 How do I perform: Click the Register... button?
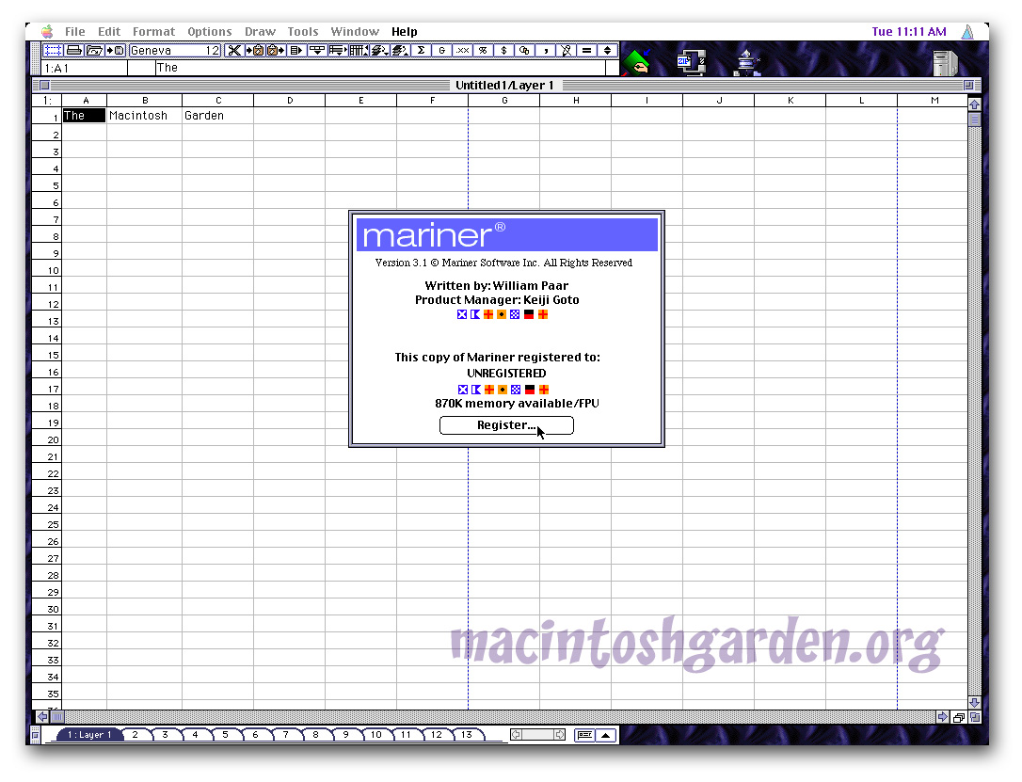pos(506,425)
